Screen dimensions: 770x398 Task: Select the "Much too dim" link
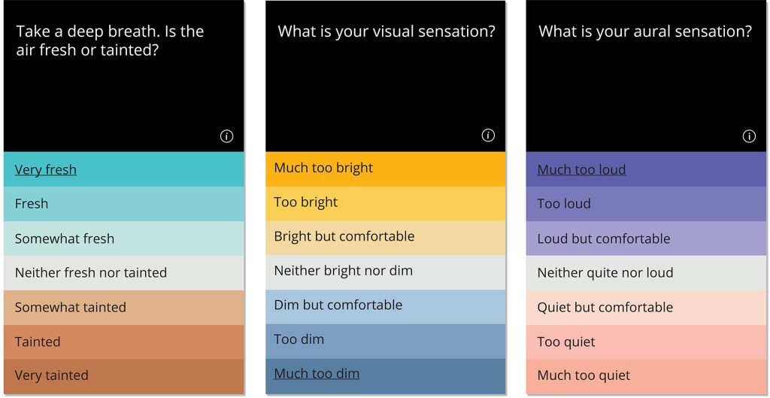pyautogui.click(x=317, y=373)
